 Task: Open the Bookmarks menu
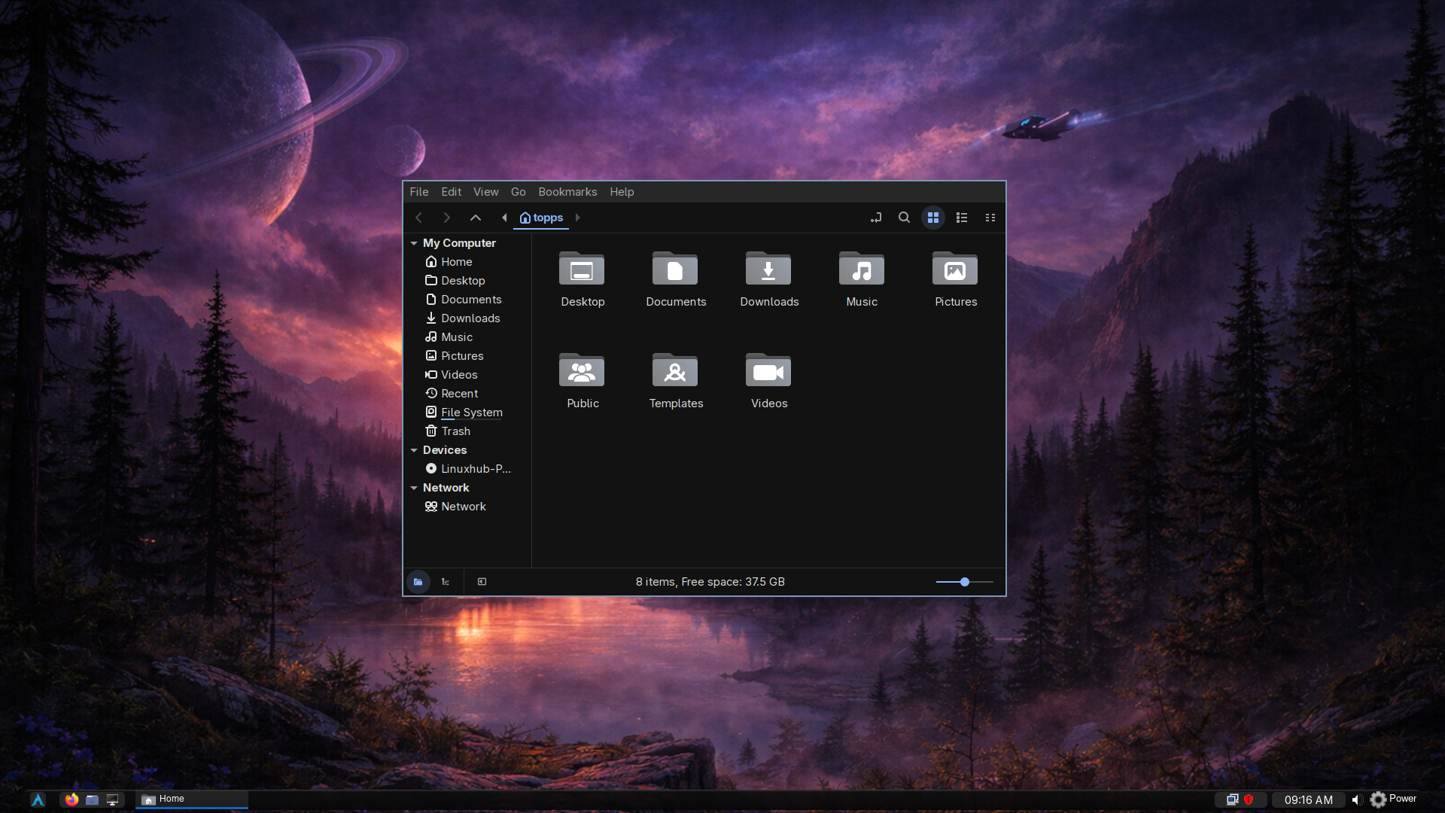coord(567,192)
